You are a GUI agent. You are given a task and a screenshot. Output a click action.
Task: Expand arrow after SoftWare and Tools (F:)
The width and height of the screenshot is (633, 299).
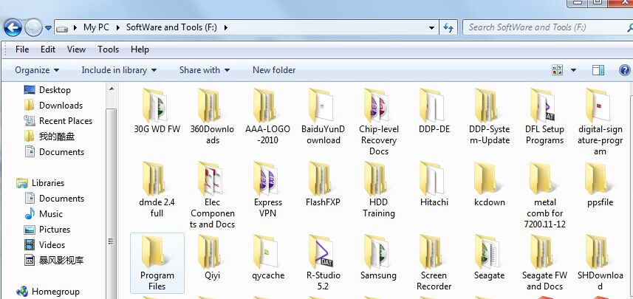point(226,27)
